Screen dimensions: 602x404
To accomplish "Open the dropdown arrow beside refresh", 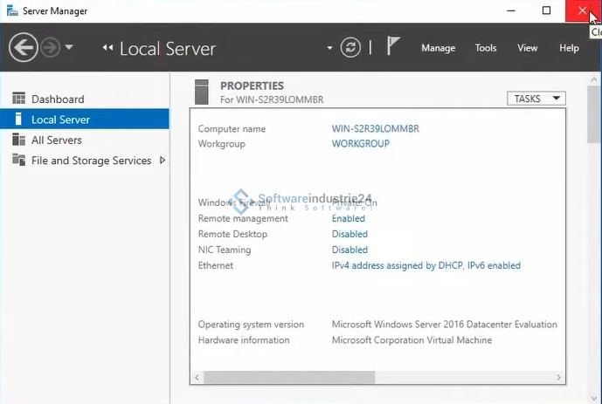I will click(x=330, y=49).
